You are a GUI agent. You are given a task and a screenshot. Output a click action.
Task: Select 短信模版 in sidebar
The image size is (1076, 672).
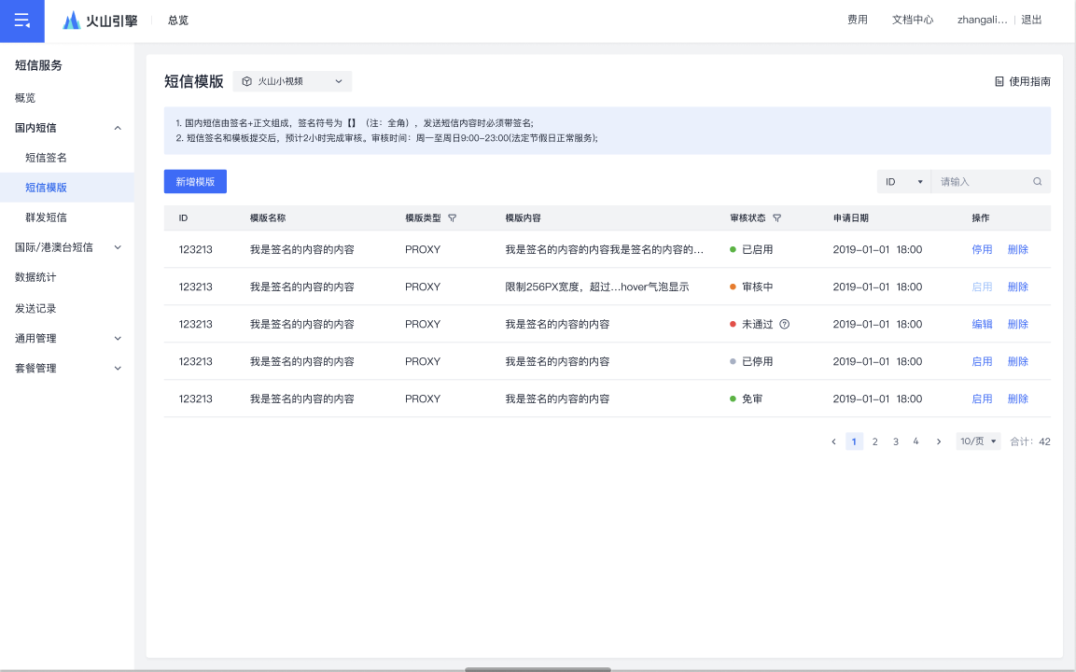pos(67,188)
